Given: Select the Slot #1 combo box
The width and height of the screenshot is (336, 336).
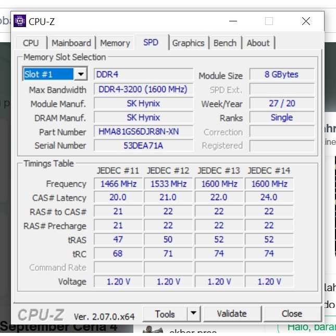Looking at the screenshot, I should 55,74.
